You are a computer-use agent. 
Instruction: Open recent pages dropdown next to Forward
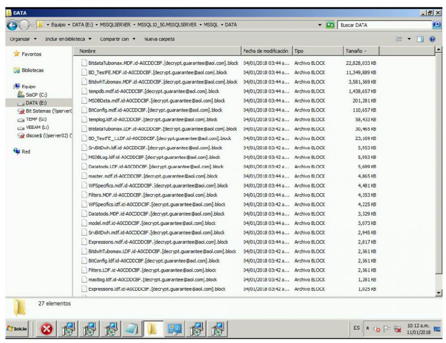tap(32, 25)
